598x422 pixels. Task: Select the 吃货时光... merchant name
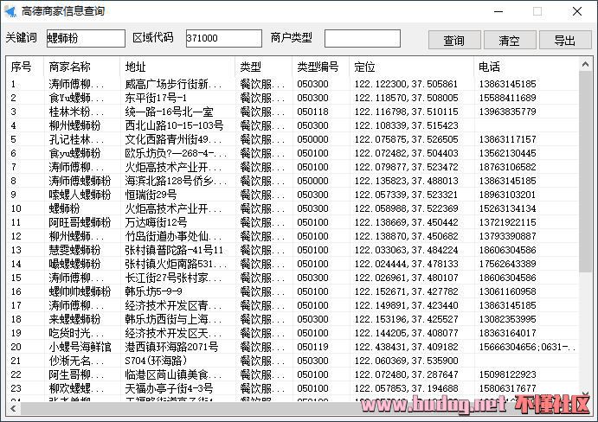click(76, 333)
